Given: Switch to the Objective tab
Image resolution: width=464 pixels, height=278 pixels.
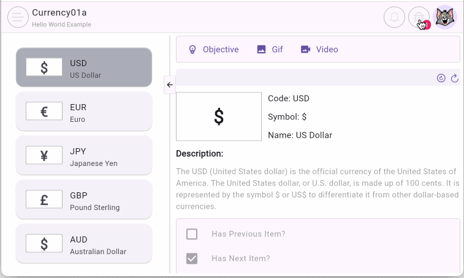Looking at the screenshot, I should click(213, 50).
